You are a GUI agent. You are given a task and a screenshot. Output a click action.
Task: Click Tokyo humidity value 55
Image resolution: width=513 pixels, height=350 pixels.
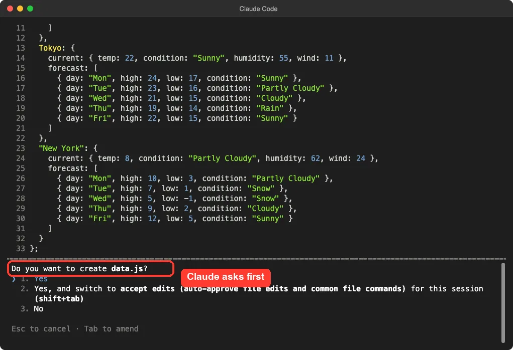(283, 58)
